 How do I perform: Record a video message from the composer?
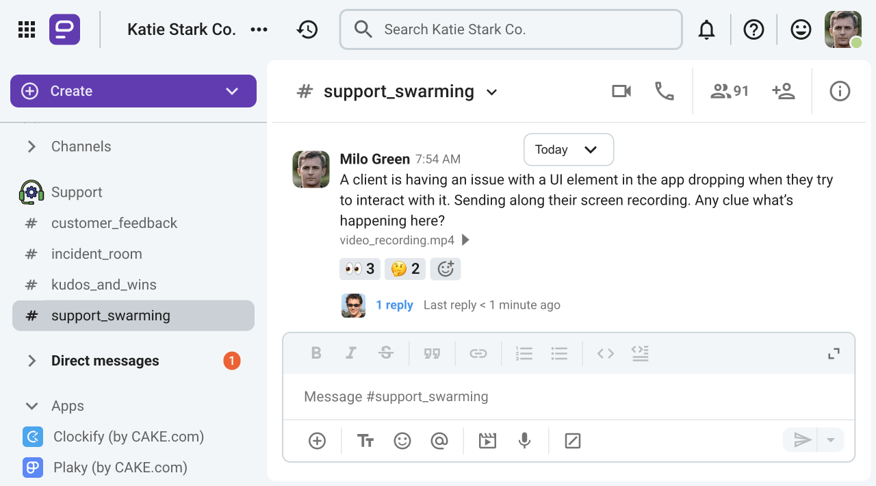(487, 441)
